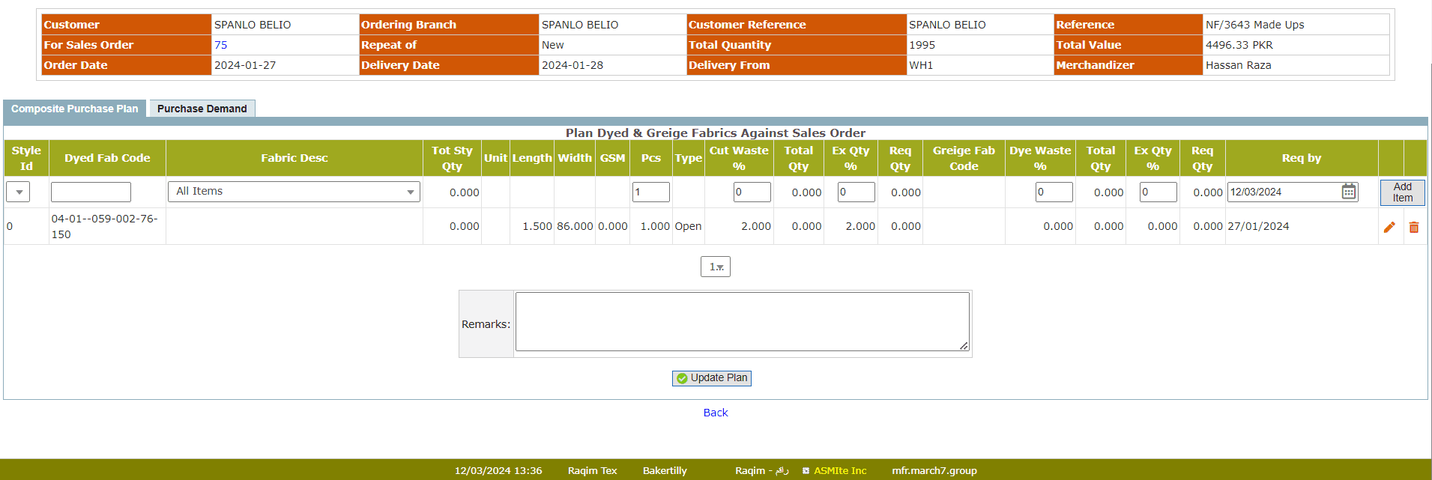Image resolution: width=1432 pixels, height=480 pixels.
Task: Open the All Items fabric description dropdown
Action: [294, 192]
